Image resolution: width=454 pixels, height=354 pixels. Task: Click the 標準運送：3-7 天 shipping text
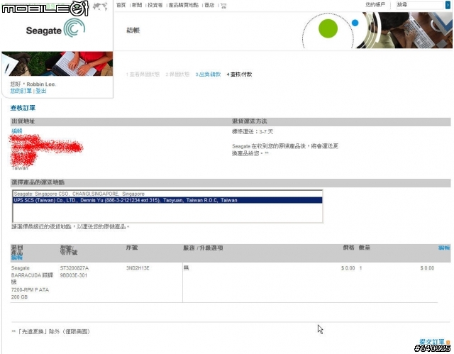click(x=253, y=132)
